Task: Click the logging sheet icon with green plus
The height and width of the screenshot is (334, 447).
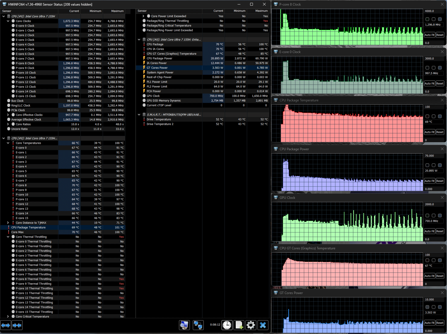Action: pyautogui.click(x=239, y=325)
